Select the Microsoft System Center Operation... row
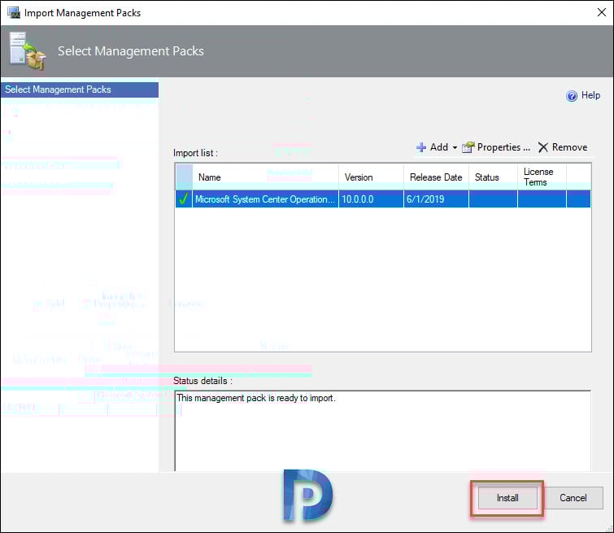The height and width of the screenshot is (533, 614). click(383, 199)
